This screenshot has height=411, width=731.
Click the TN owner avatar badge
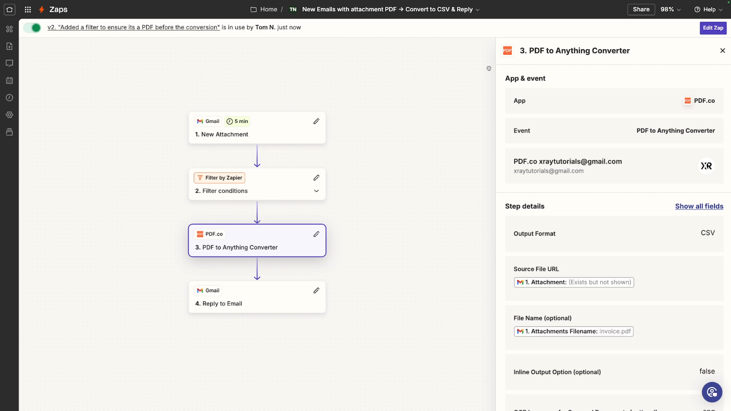tap(293, 9)
